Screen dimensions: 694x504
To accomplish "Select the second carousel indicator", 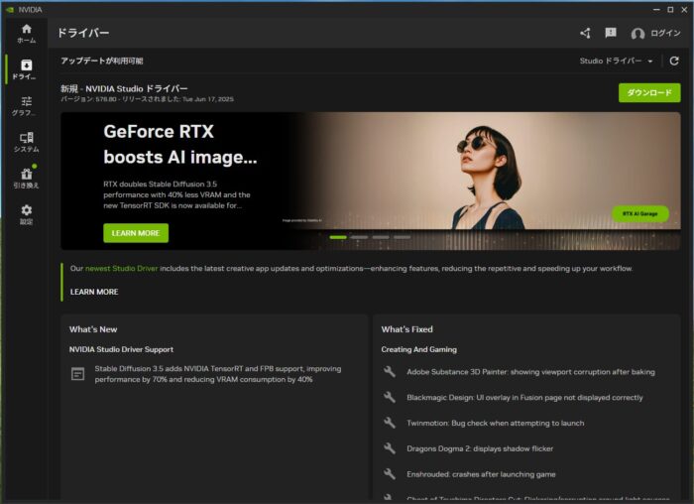I will 359,237.
